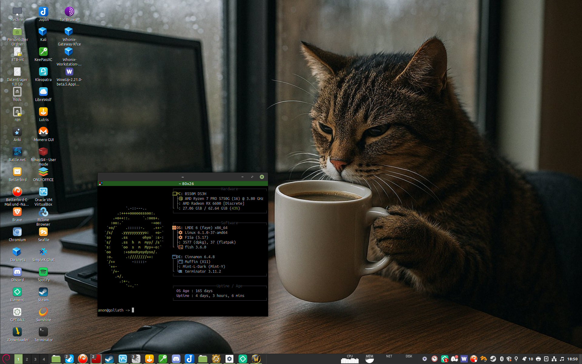Screen dimensions: 582x364
Task: Select the Sunshine desktop icon
Action: coord(43,315)
